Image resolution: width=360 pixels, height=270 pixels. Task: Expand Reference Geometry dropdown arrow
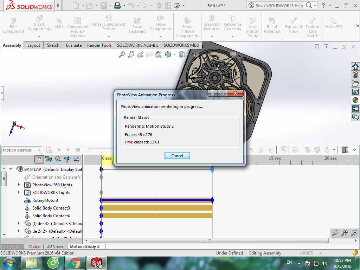pos(232,37)
